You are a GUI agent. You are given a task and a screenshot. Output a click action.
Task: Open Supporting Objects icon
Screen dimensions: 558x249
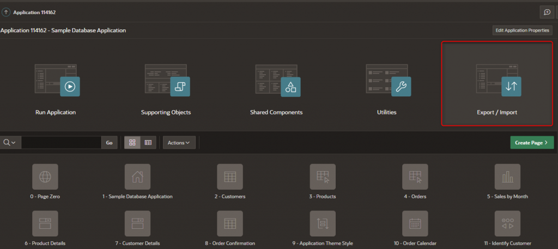click(x=180, y=86)
